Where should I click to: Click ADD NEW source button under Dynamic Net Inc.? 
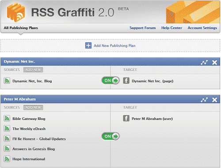tap(33, 70)
